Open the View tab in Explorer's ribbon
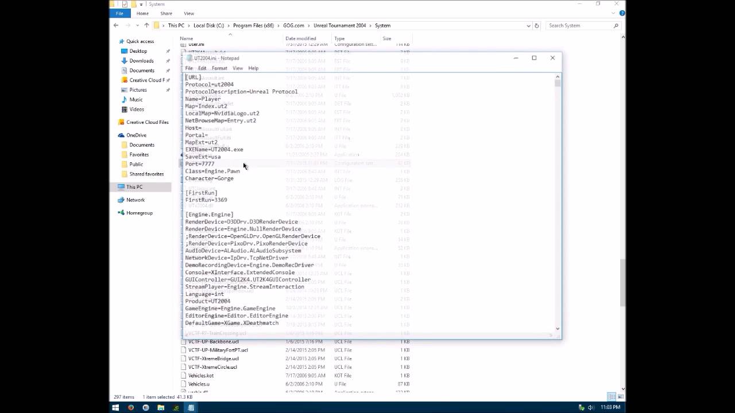Viewport: 735px width, 413px height. click(189, 13)
